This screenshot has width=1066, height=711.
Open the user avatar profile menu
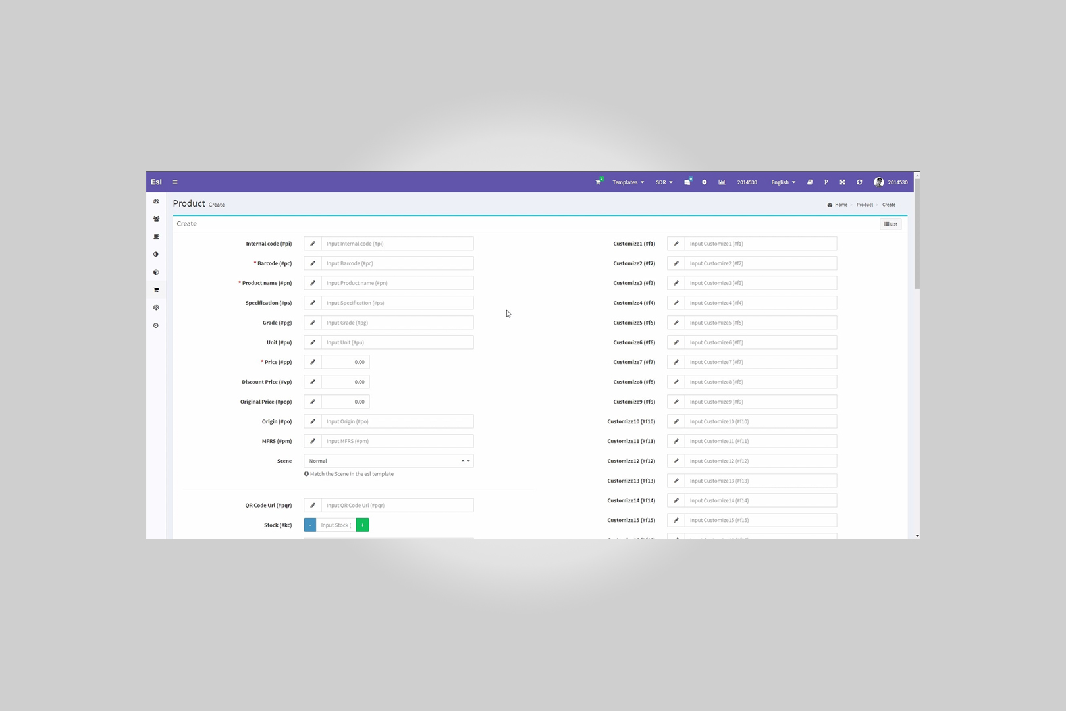891,182
